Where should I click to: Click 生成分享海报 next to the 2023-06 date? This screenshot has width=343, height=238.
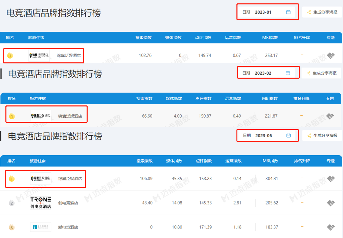pos(322,136)
